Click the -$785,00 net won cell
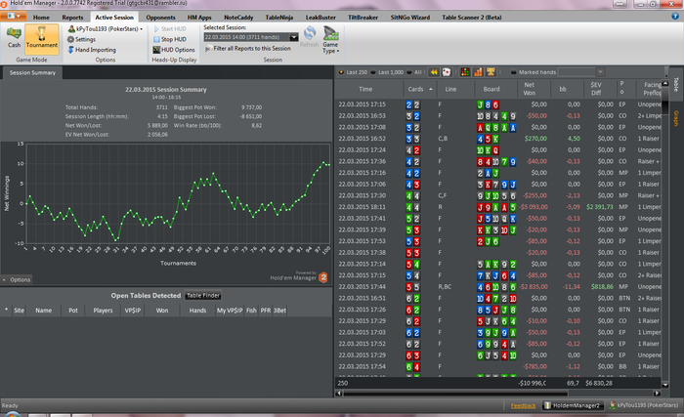Viewport: 684px width, 417px height. (535, 367)
